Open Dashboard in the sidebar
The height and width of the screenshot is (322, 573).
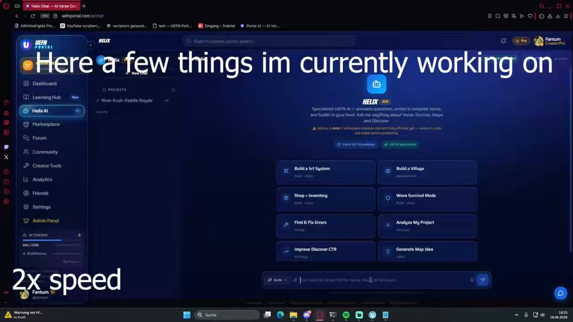tap(44, 83)
